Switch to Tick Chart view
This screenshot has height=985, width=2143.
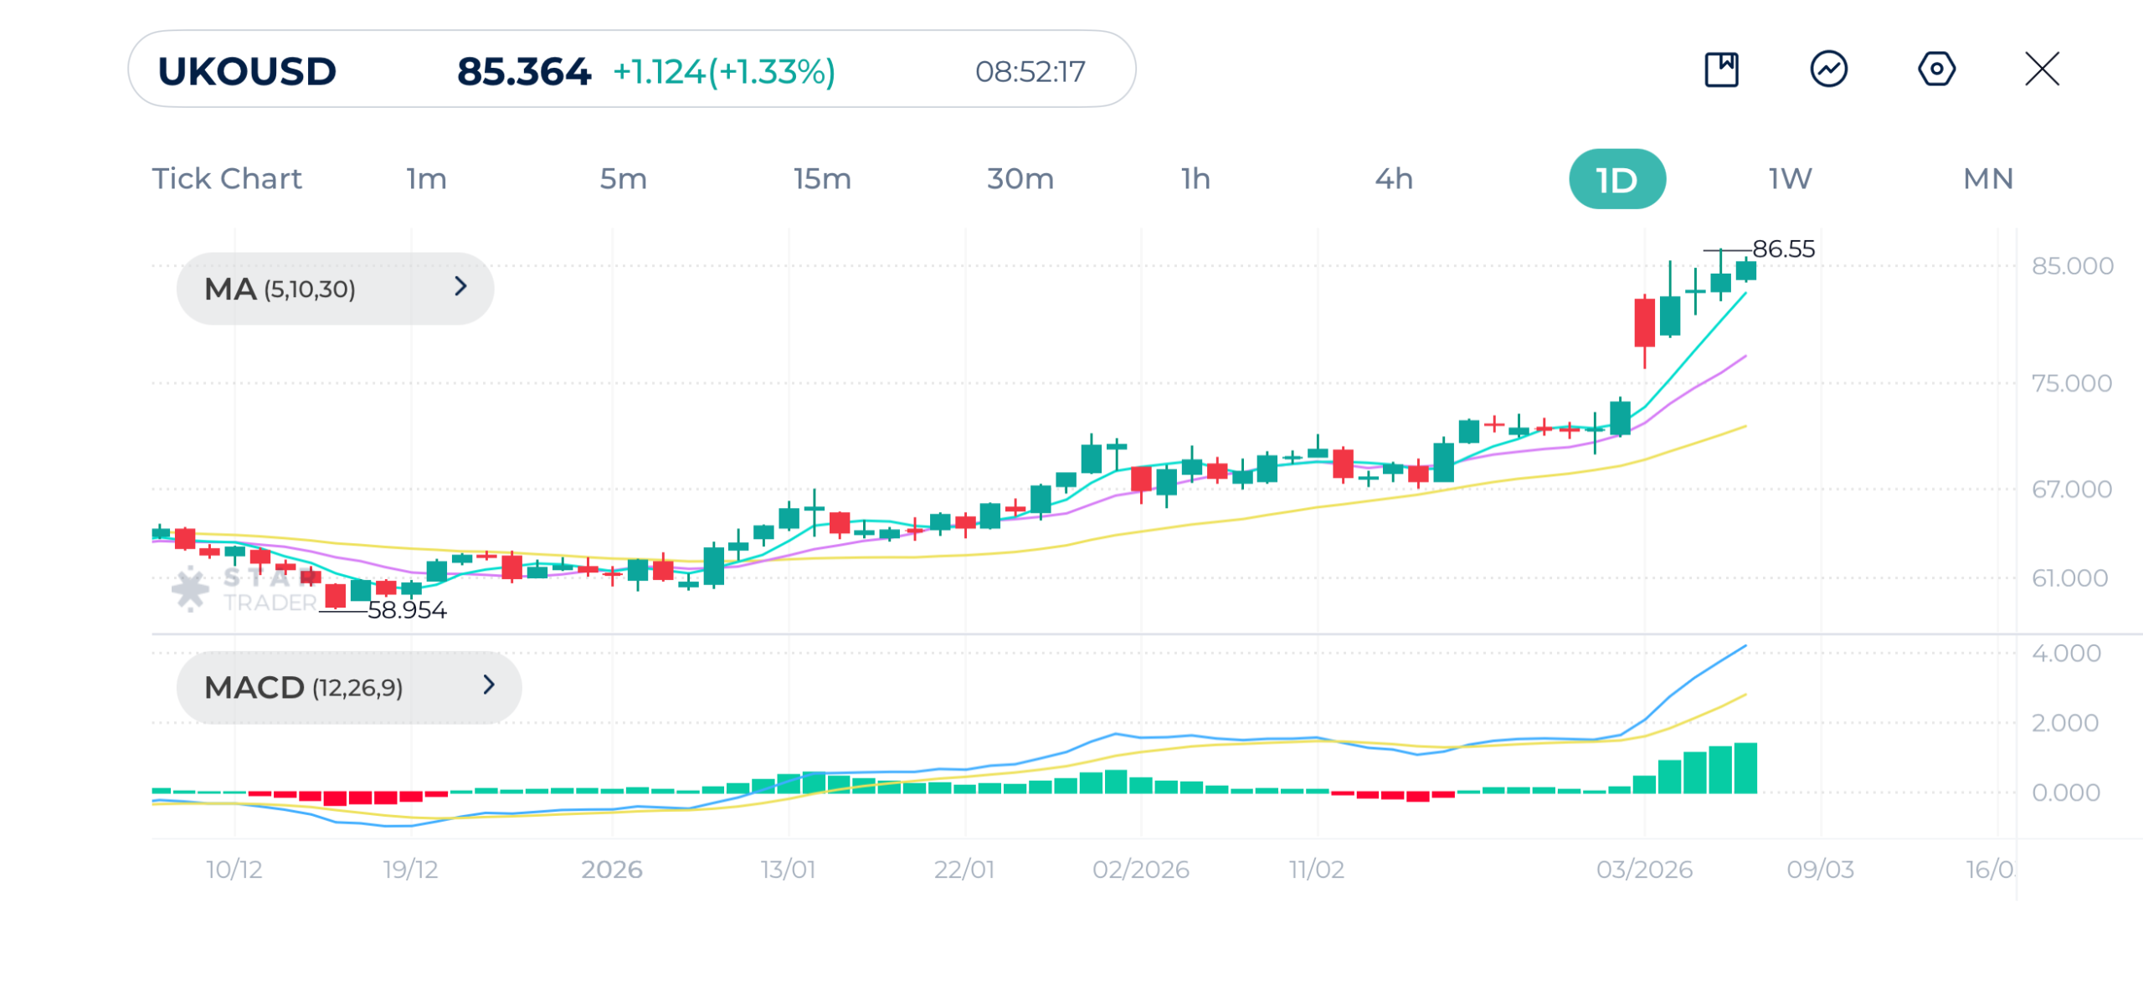(227, 179)
